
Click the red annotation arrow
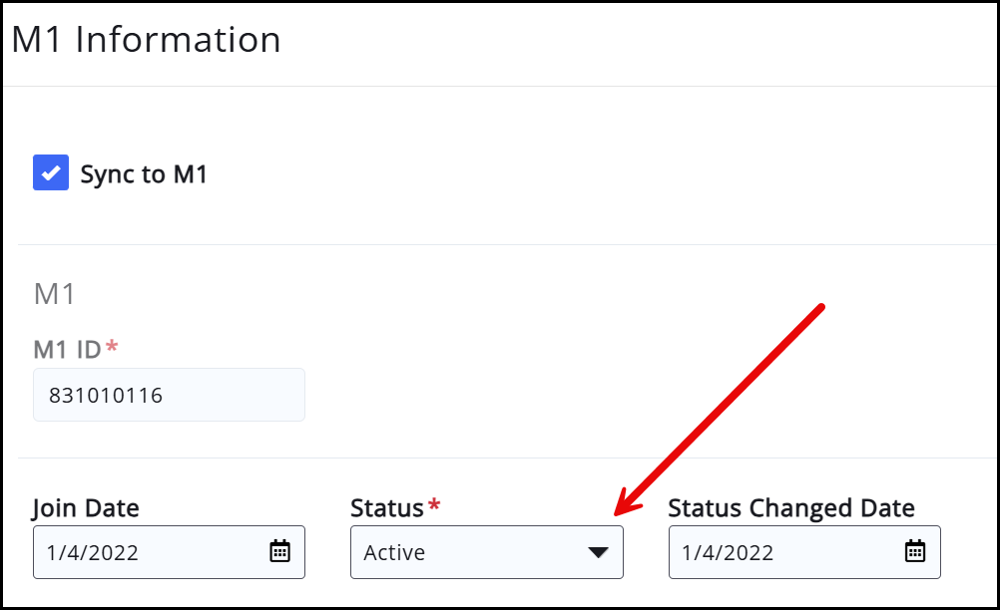pos(720,411)
